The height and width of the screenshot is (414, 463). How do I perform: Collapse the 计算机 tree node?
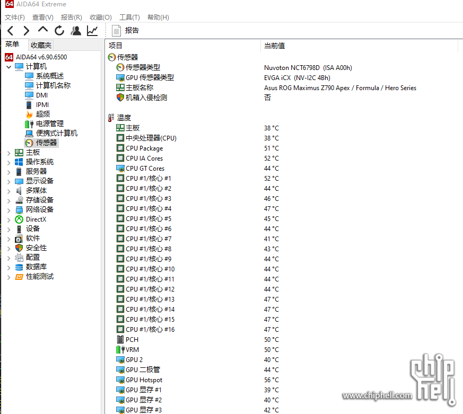(9, 67)
